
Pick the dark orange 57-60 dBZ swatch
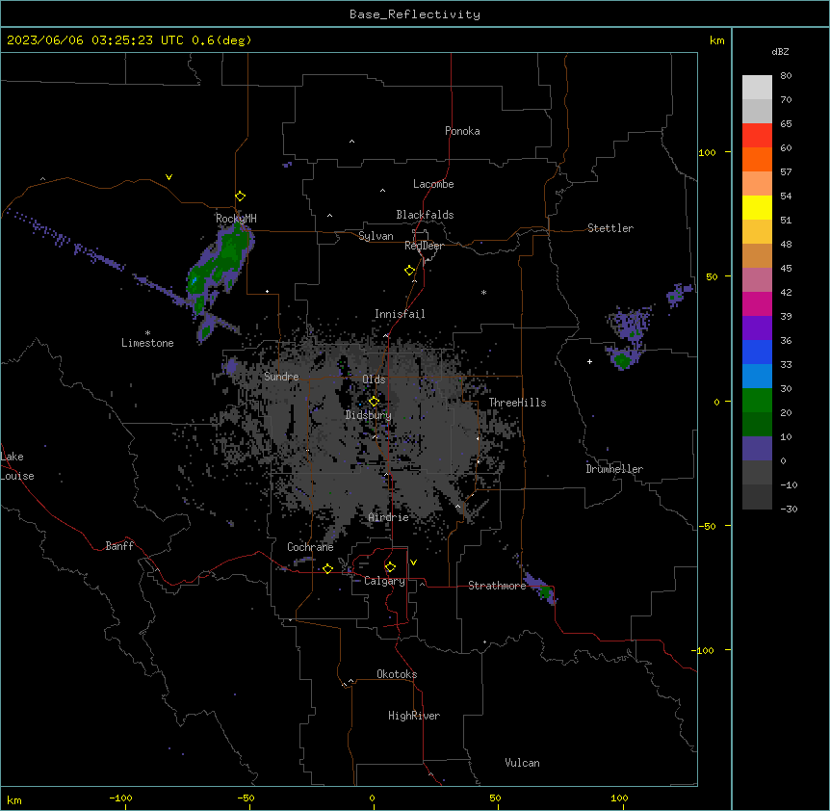coord(757,159)
